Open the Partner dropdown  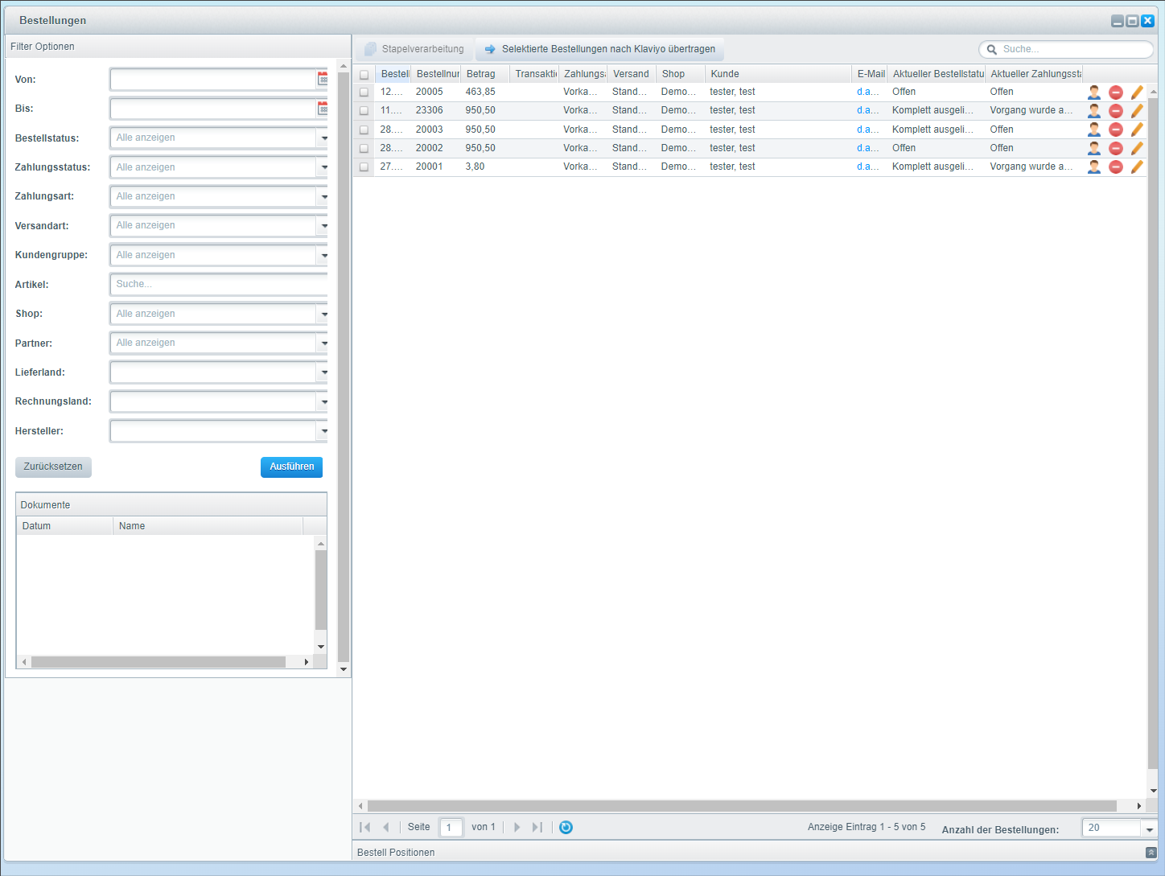pyautogui.click(x=323, y=343)
